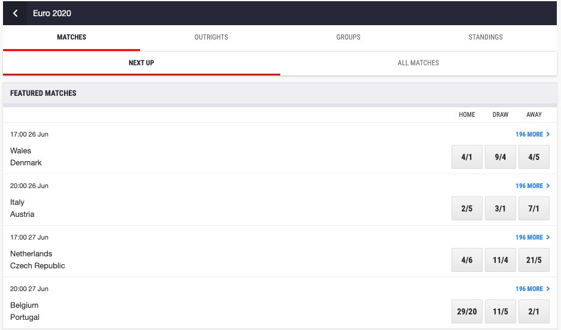Click the 20:00 26 Jun kickoff time
The image size is (561, 330).
(x=29, y=186)
